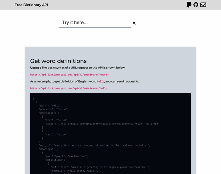The image size is (221, 174).
Task: Click the email envelope icon
Action: point(203,5)
